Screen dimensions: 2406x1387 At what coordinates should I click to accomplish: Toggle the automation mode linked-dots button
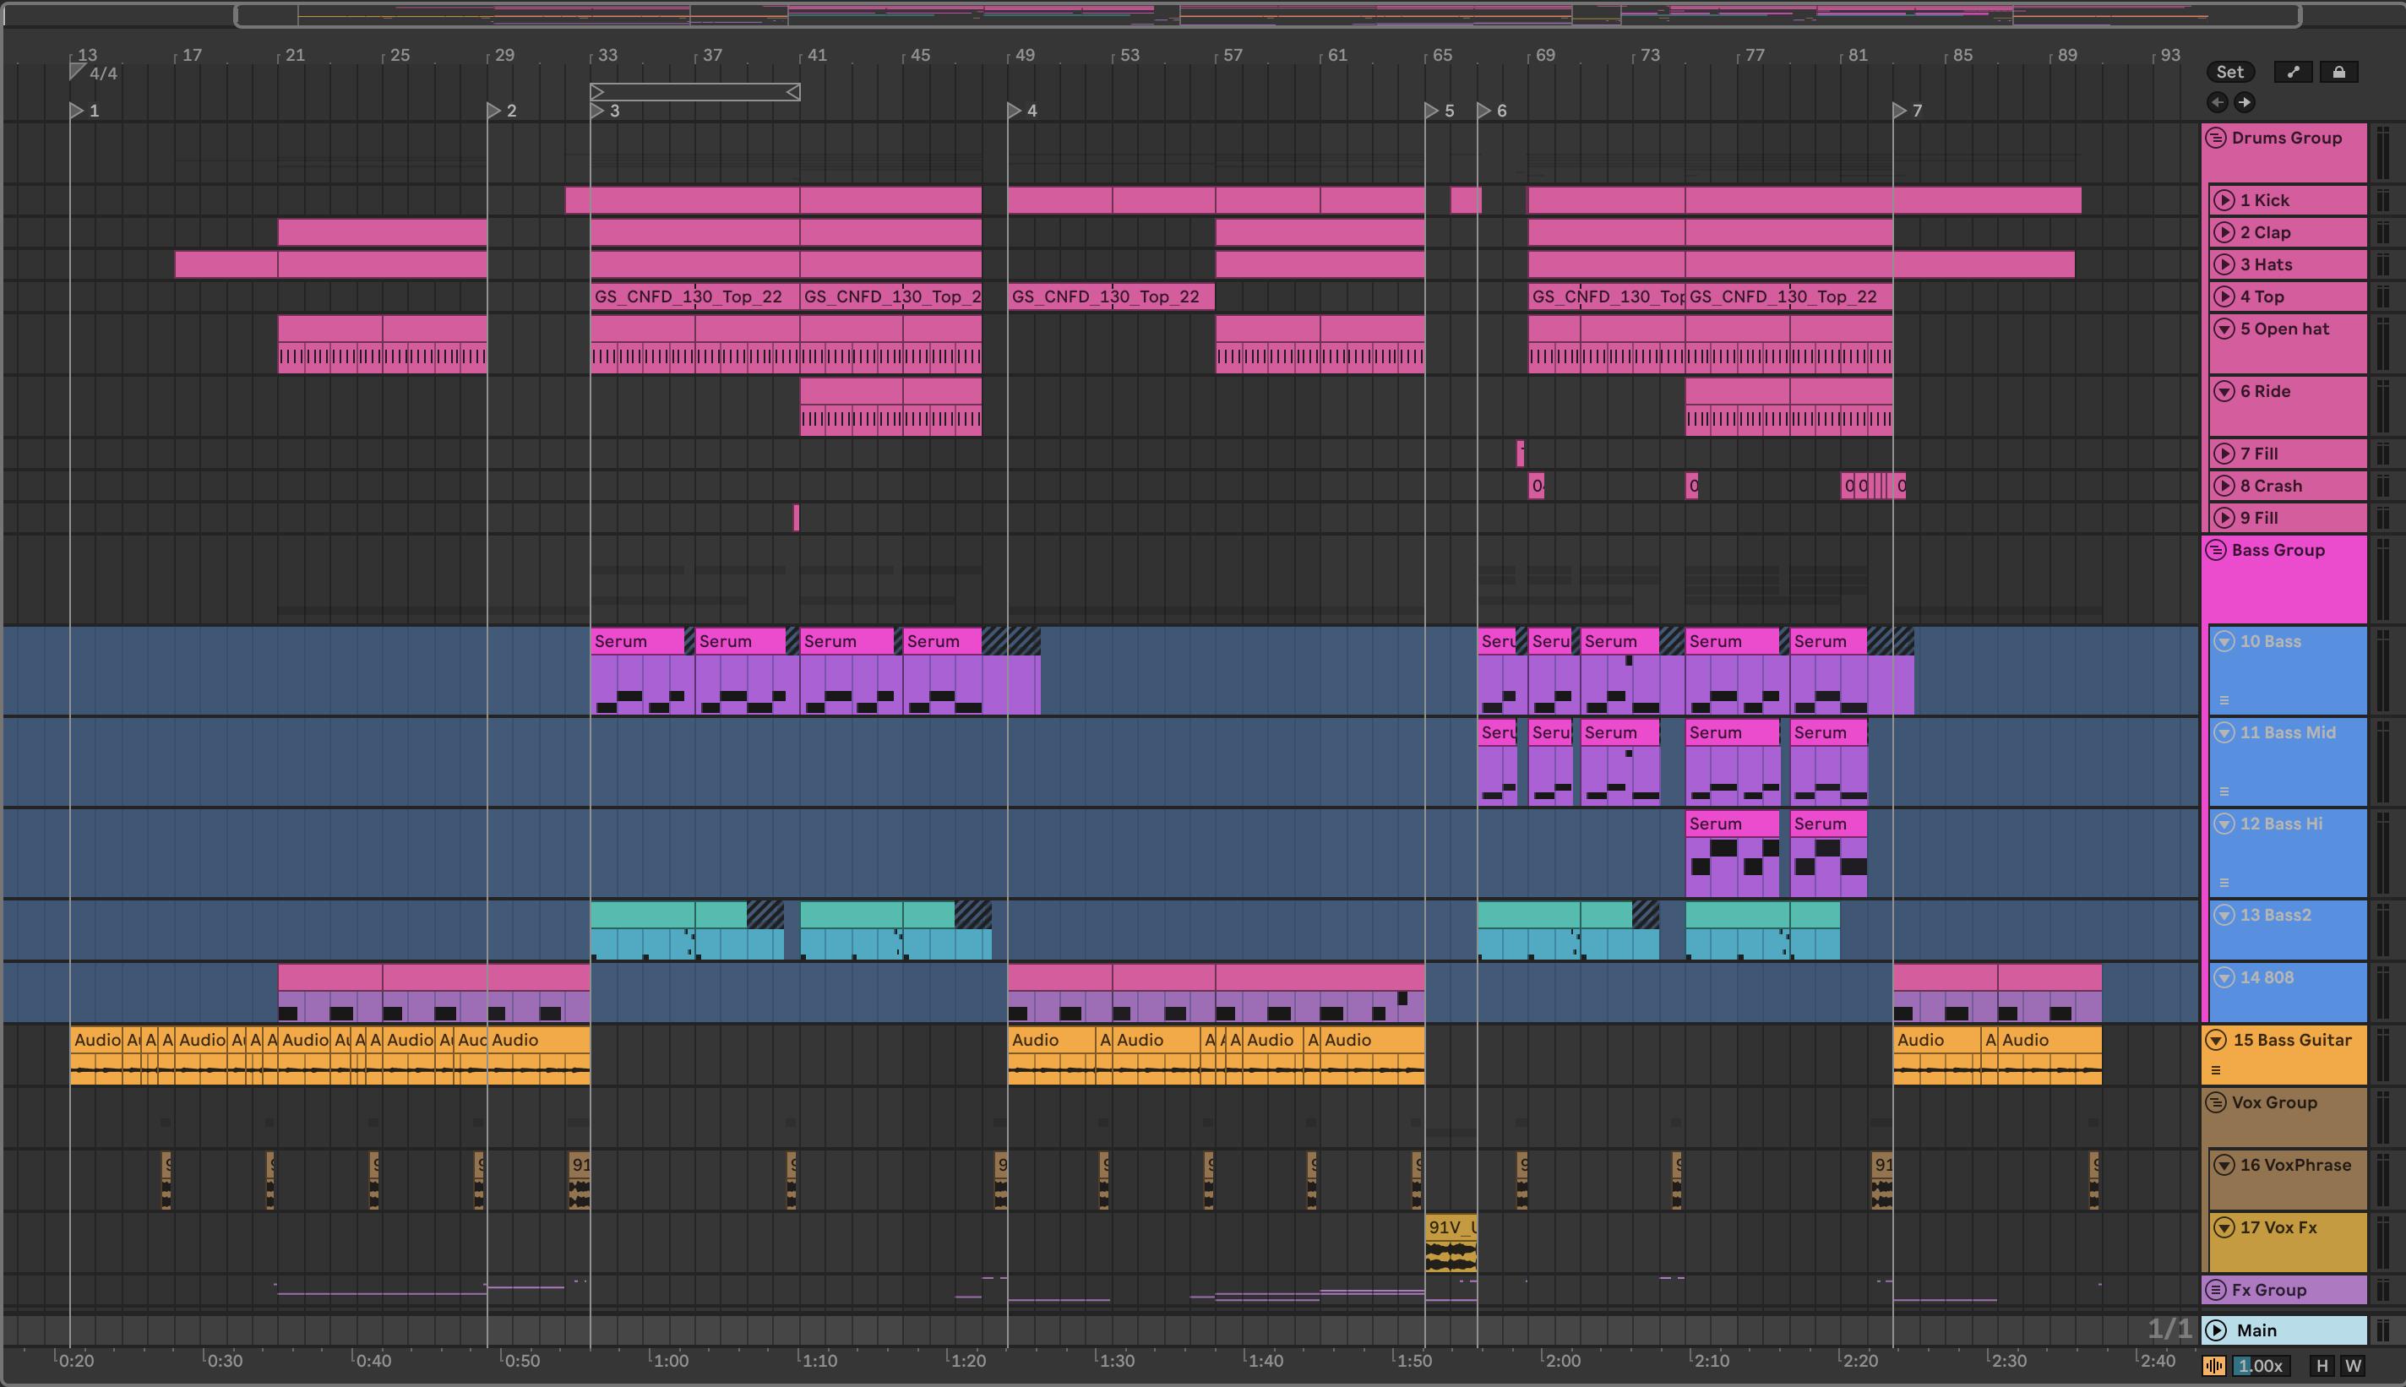[x=2293, y=72]
